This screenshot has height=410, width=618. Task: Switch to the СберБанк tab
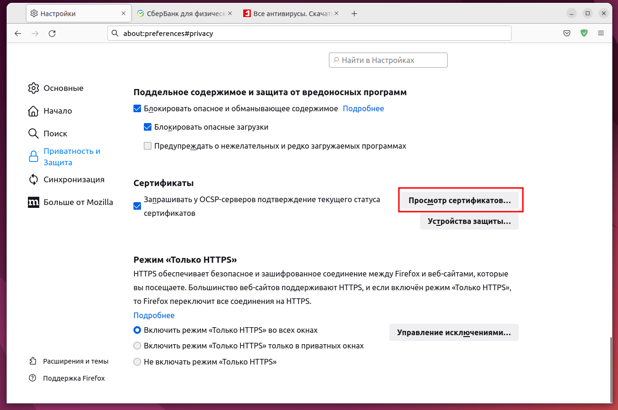coord(185,14)
